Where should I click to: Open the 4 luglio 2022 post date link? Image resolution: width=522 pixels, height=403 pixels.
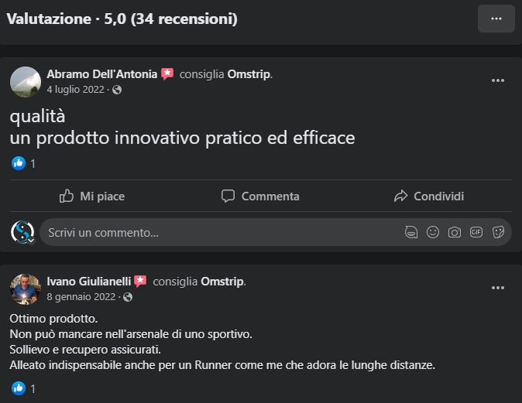pyautogui.click(x=76, y=90)
